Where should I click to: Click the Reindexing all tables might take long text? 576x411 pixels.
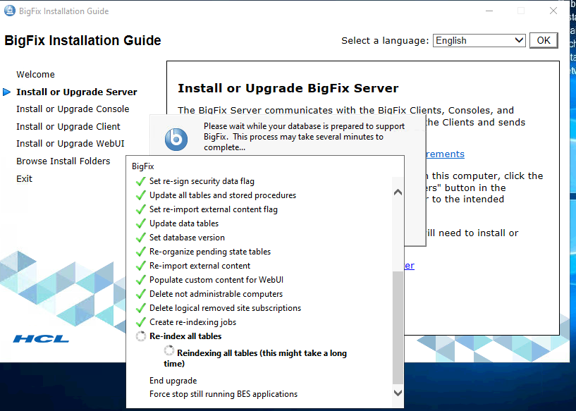(255, 358)
